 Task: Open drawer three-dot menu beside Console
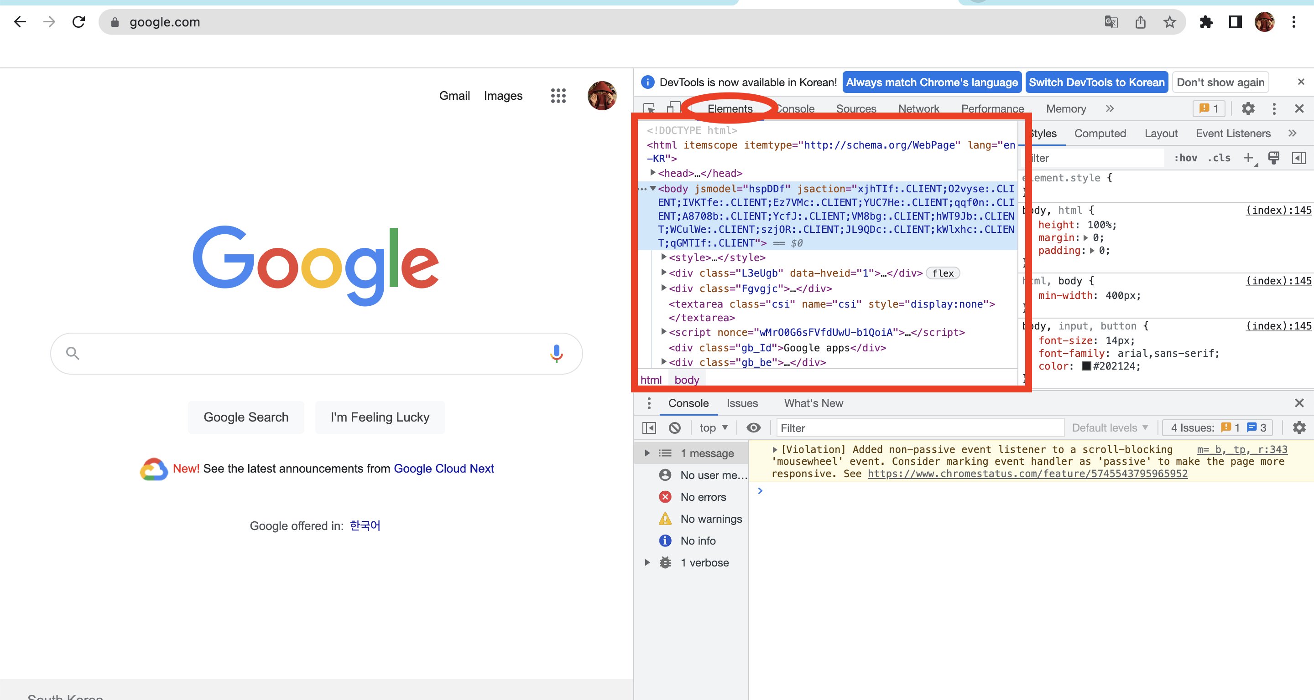pos(649,403)
